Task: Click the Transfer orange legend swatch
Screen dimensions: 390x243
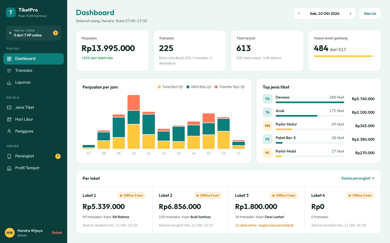Action: pyautogui.click(x=216, y=87)
